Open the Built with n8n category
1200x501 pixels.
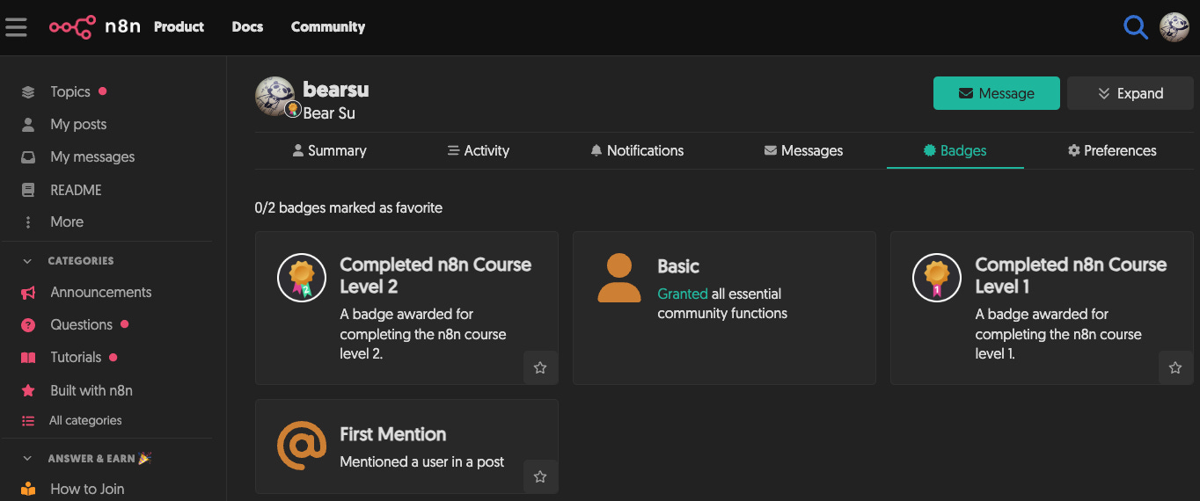(91, 390)
